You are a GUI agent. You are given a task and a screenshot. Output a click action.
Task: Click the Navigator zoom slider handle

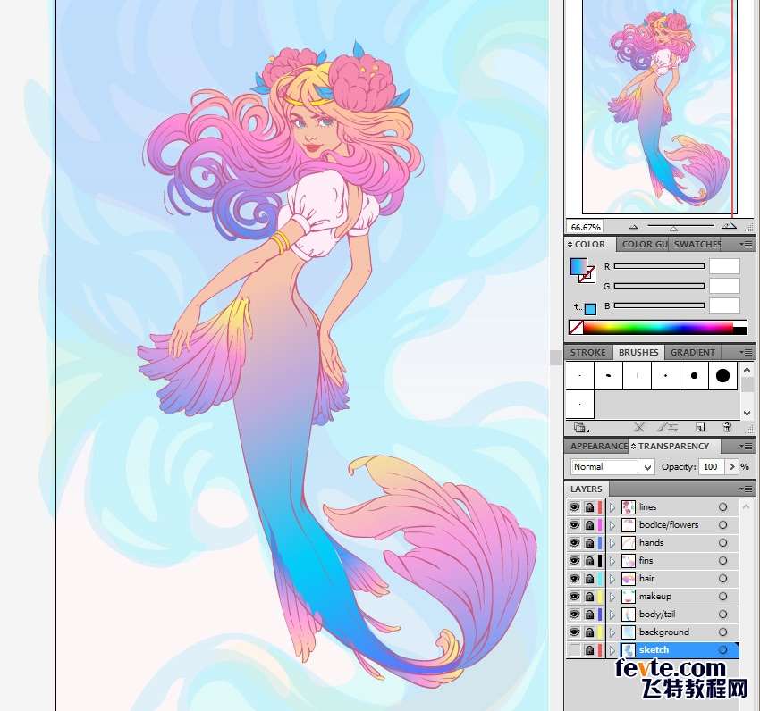coord(673,228)
